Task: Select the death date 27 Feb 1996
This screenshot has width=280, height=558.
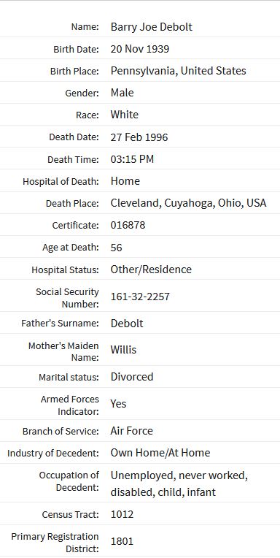Action: tap(139, 137)
